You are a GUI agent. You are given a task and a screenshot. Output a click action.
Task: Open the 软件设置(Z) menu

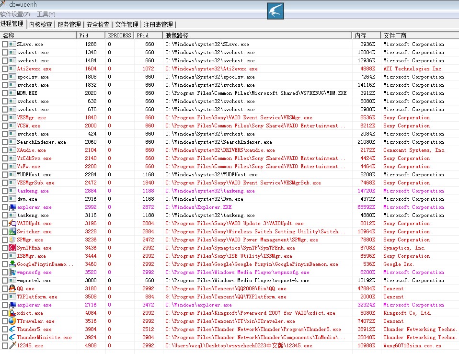15,14
